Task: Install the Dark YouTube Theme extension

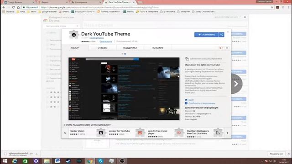Action: tap(206, 35)
